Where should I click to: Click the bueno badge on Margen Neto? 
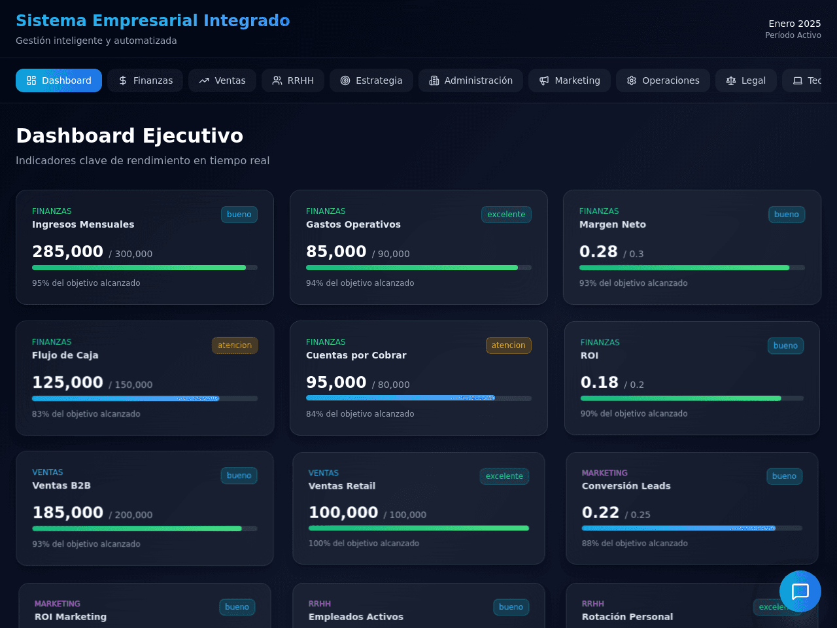pyautogui.click(x=787, y=215)
